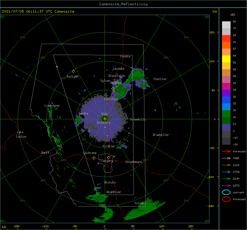Select the Drumheller city label

[x=161, y=135]
